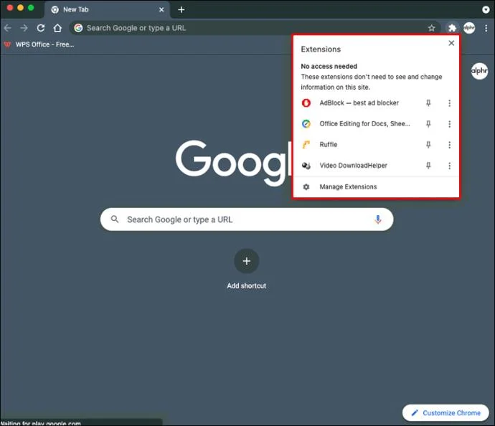Open Chrome's three-dot main menu
The width and height of the screenshot is (495, 426).
486,28
